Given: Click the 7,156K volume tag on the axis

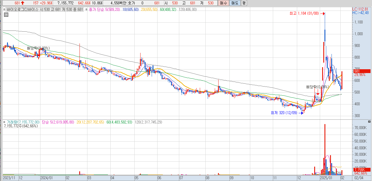Looking at the screenshot, I should point(362,170).
